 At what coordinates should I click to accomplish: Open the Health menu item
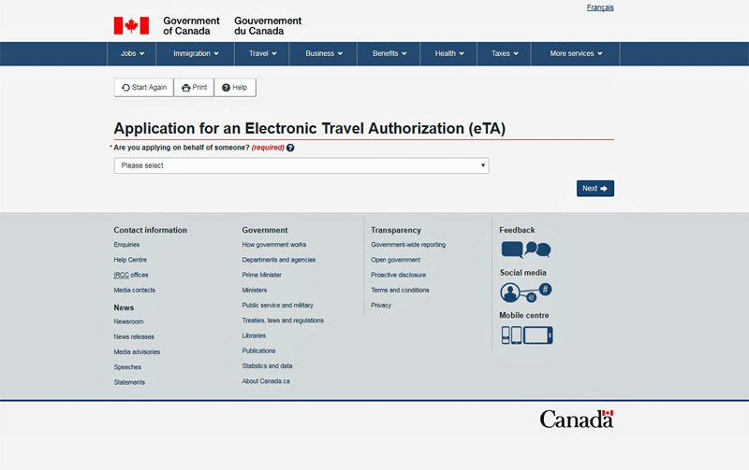(449, 53)
